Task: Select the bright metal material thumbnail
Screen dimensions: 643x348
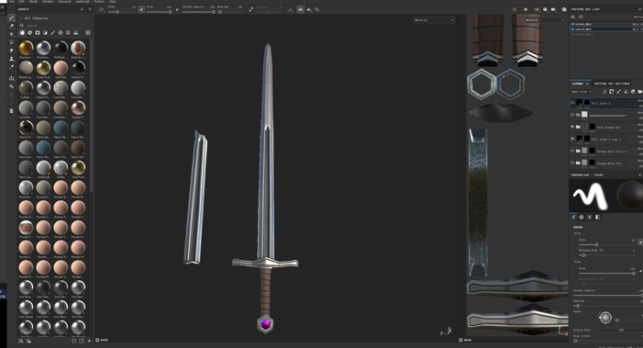Action: (43, 49)
